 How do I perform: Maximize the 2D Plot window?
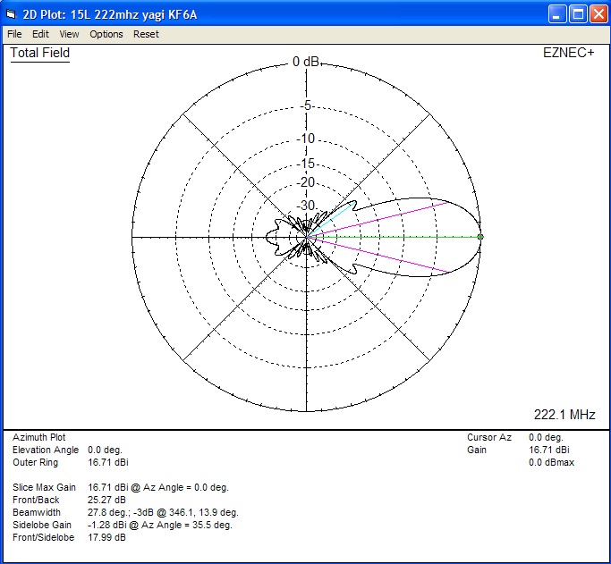click(577, 13)
